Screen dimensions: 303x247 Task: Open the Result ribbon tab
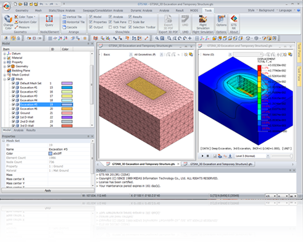(x=180, y=10)
